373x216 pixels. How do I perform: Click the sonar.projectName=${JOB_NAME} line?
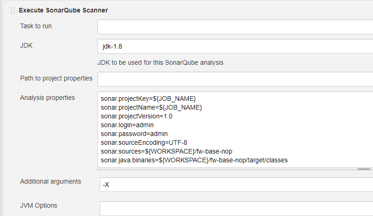[x=151, y=107]
